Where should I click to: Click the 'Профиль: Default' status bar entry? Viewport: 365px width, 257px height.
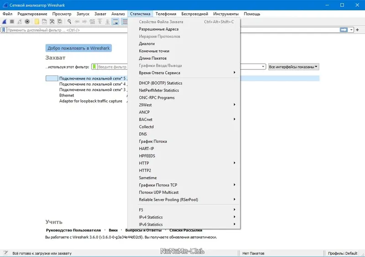pos(343,253)
